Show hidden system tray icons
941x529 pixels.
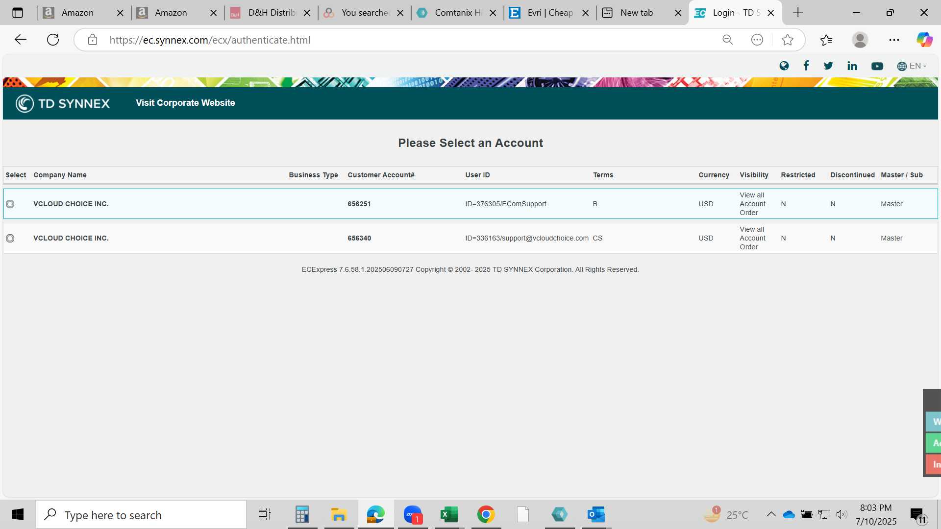tap(771, 514)
